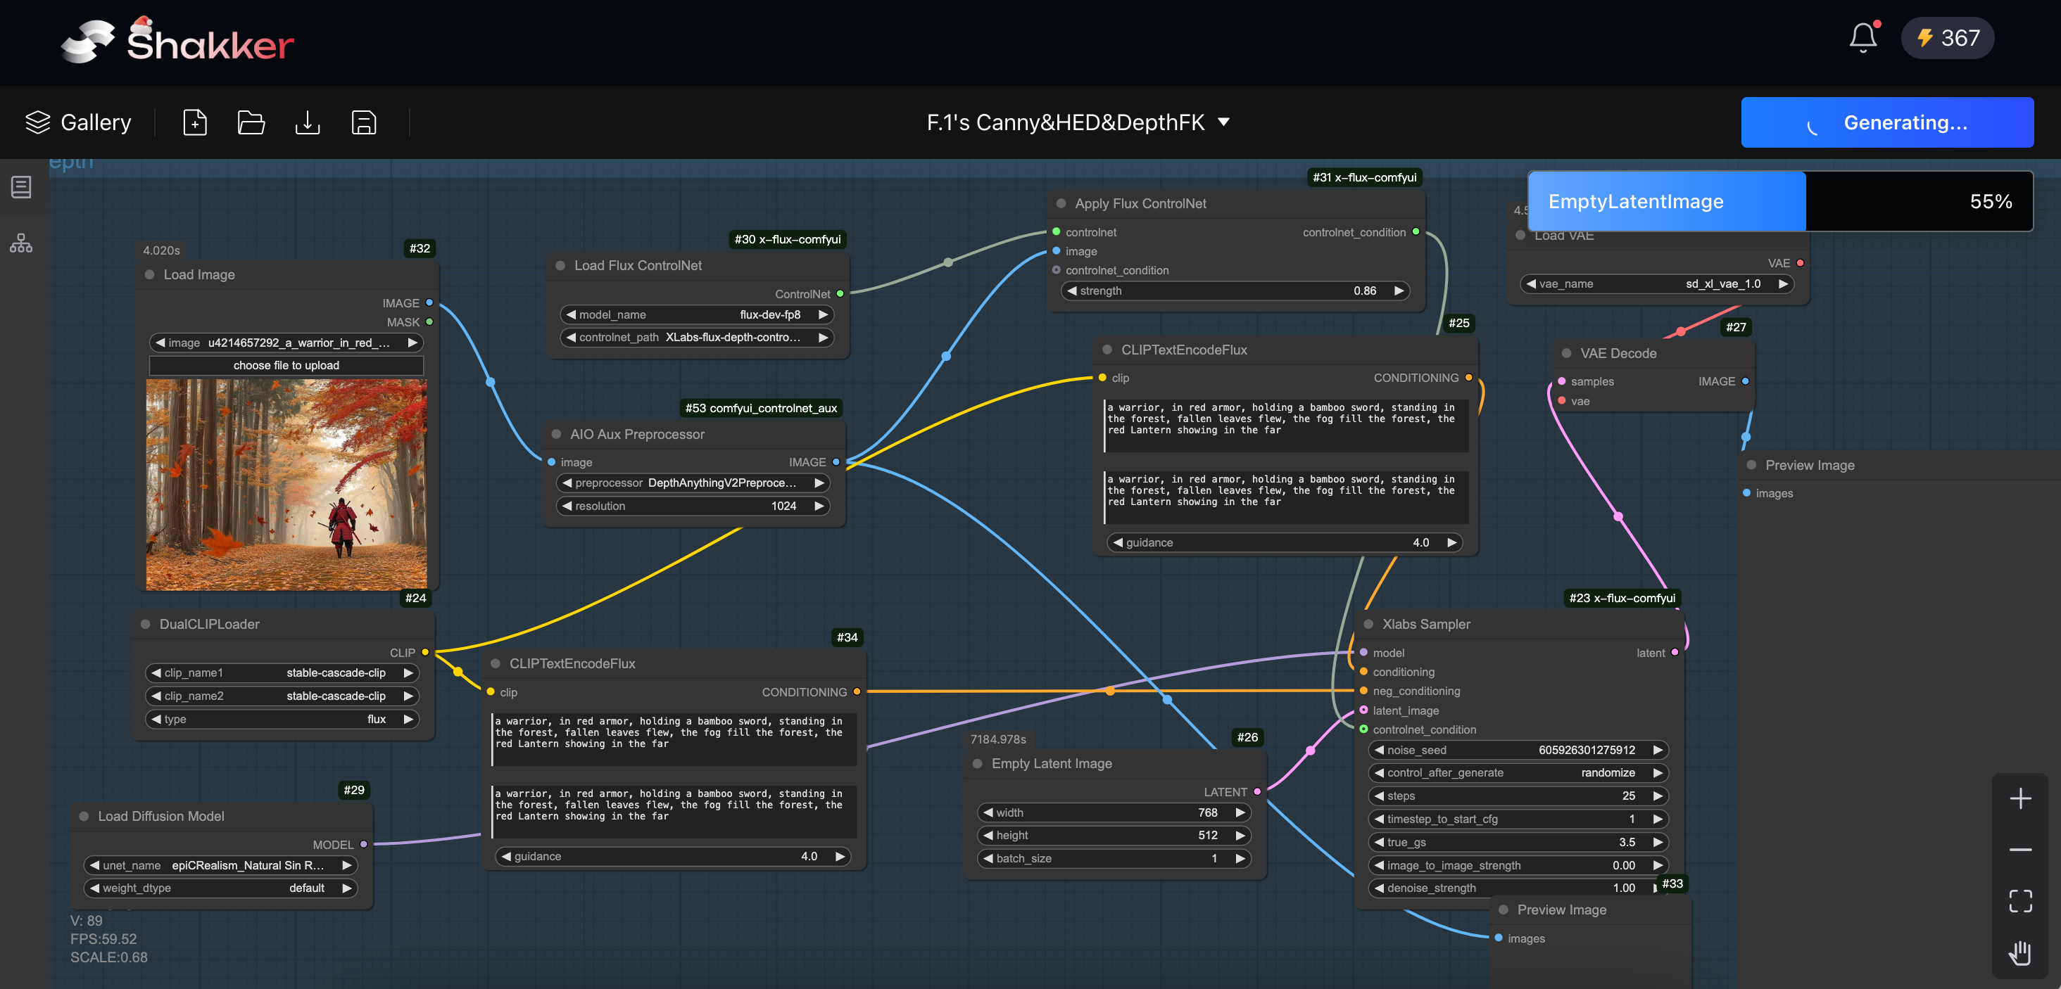Click choose file to upload button

pos(286,365)
